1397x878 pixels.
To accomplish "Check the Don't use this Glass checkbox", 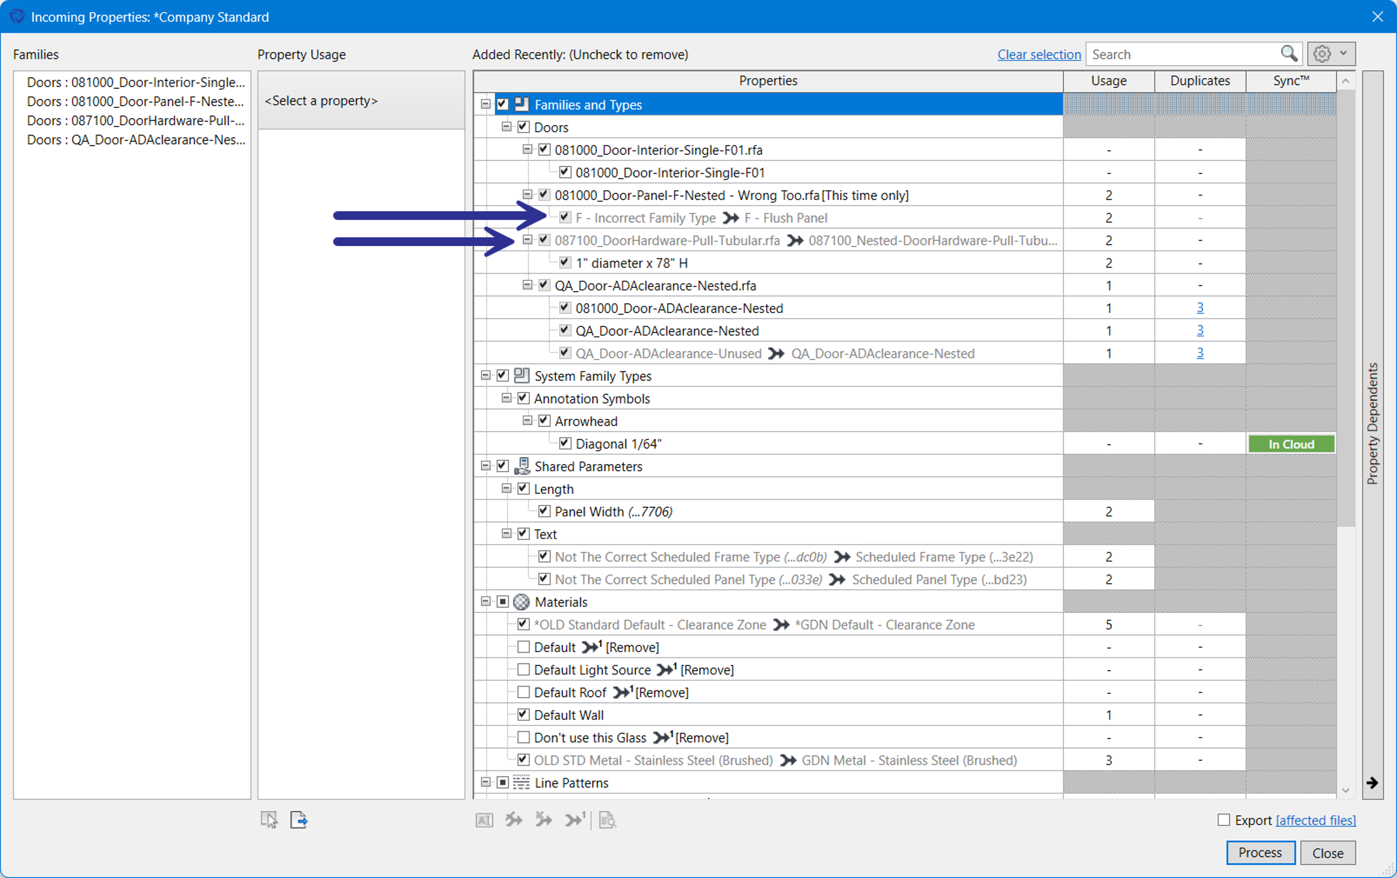I will coord(523,737).
